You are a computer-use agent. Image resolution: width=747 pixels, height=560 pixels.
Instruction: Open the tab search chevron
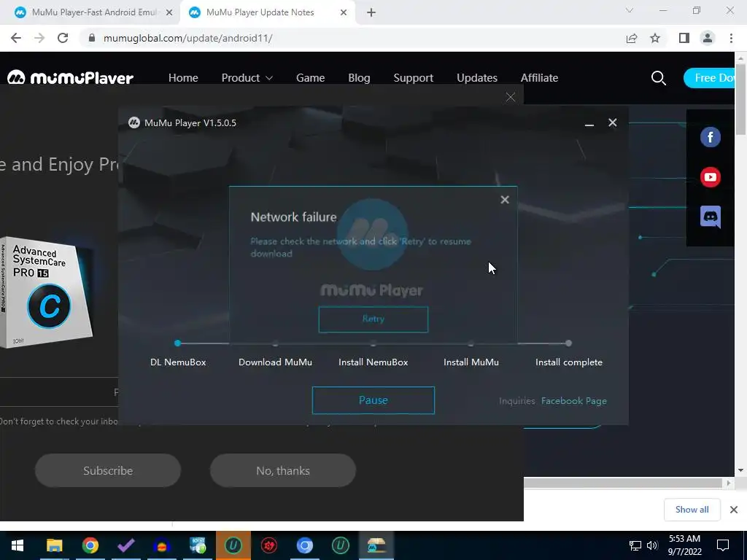(x=630, y=10)
